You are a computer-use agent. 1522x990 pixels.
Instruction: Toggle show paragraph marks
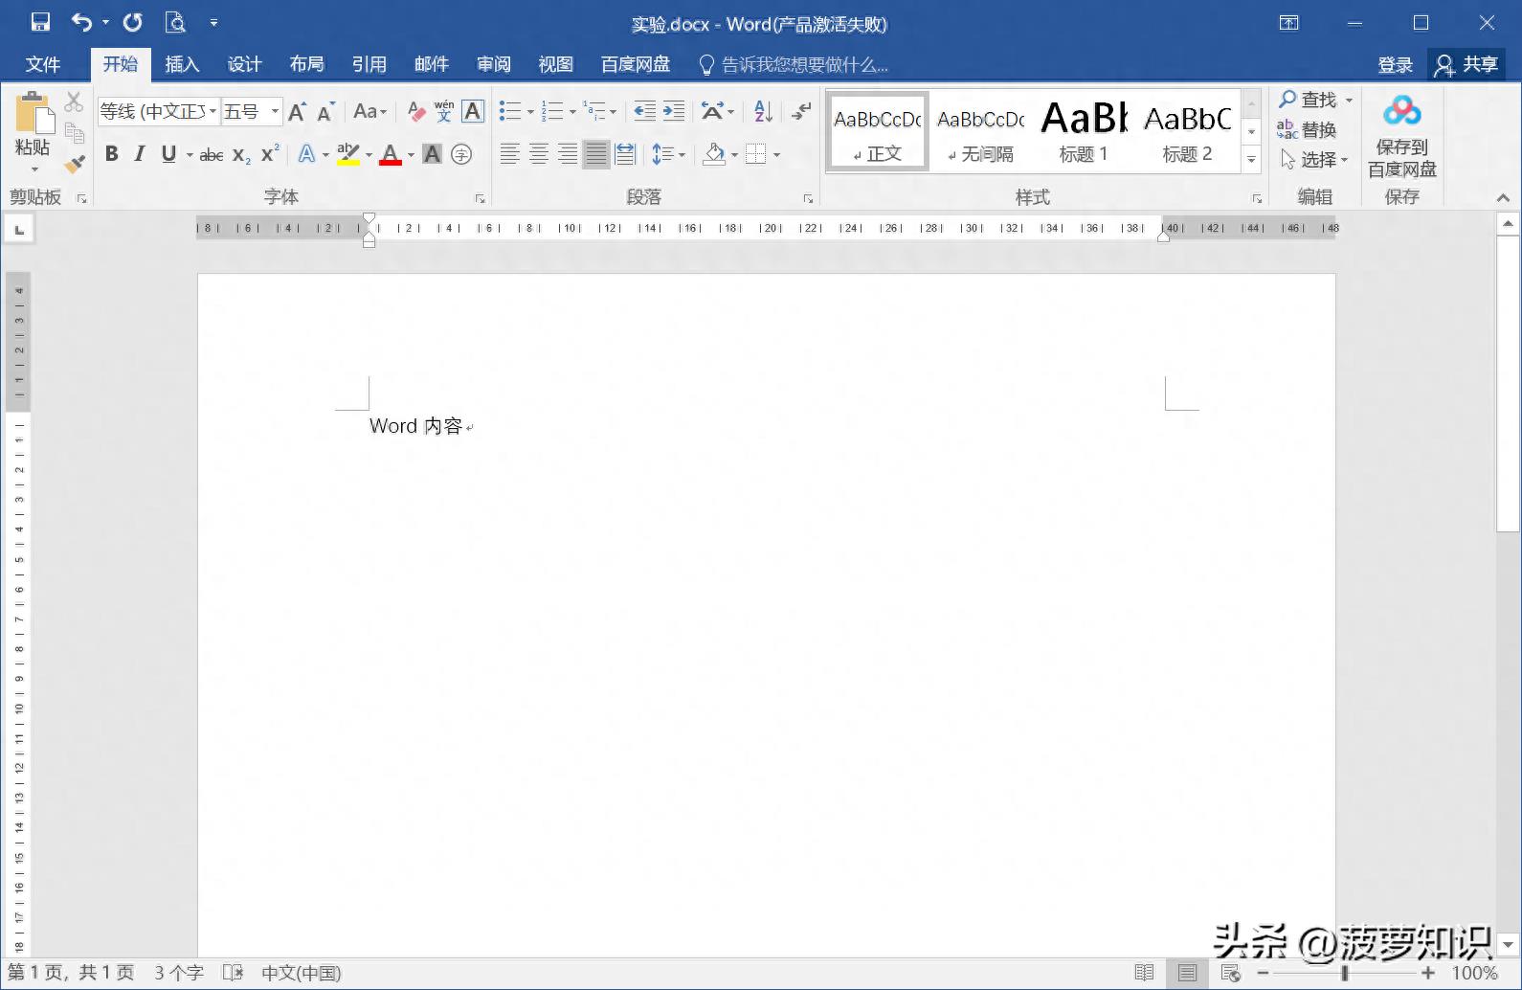(802, 111)
